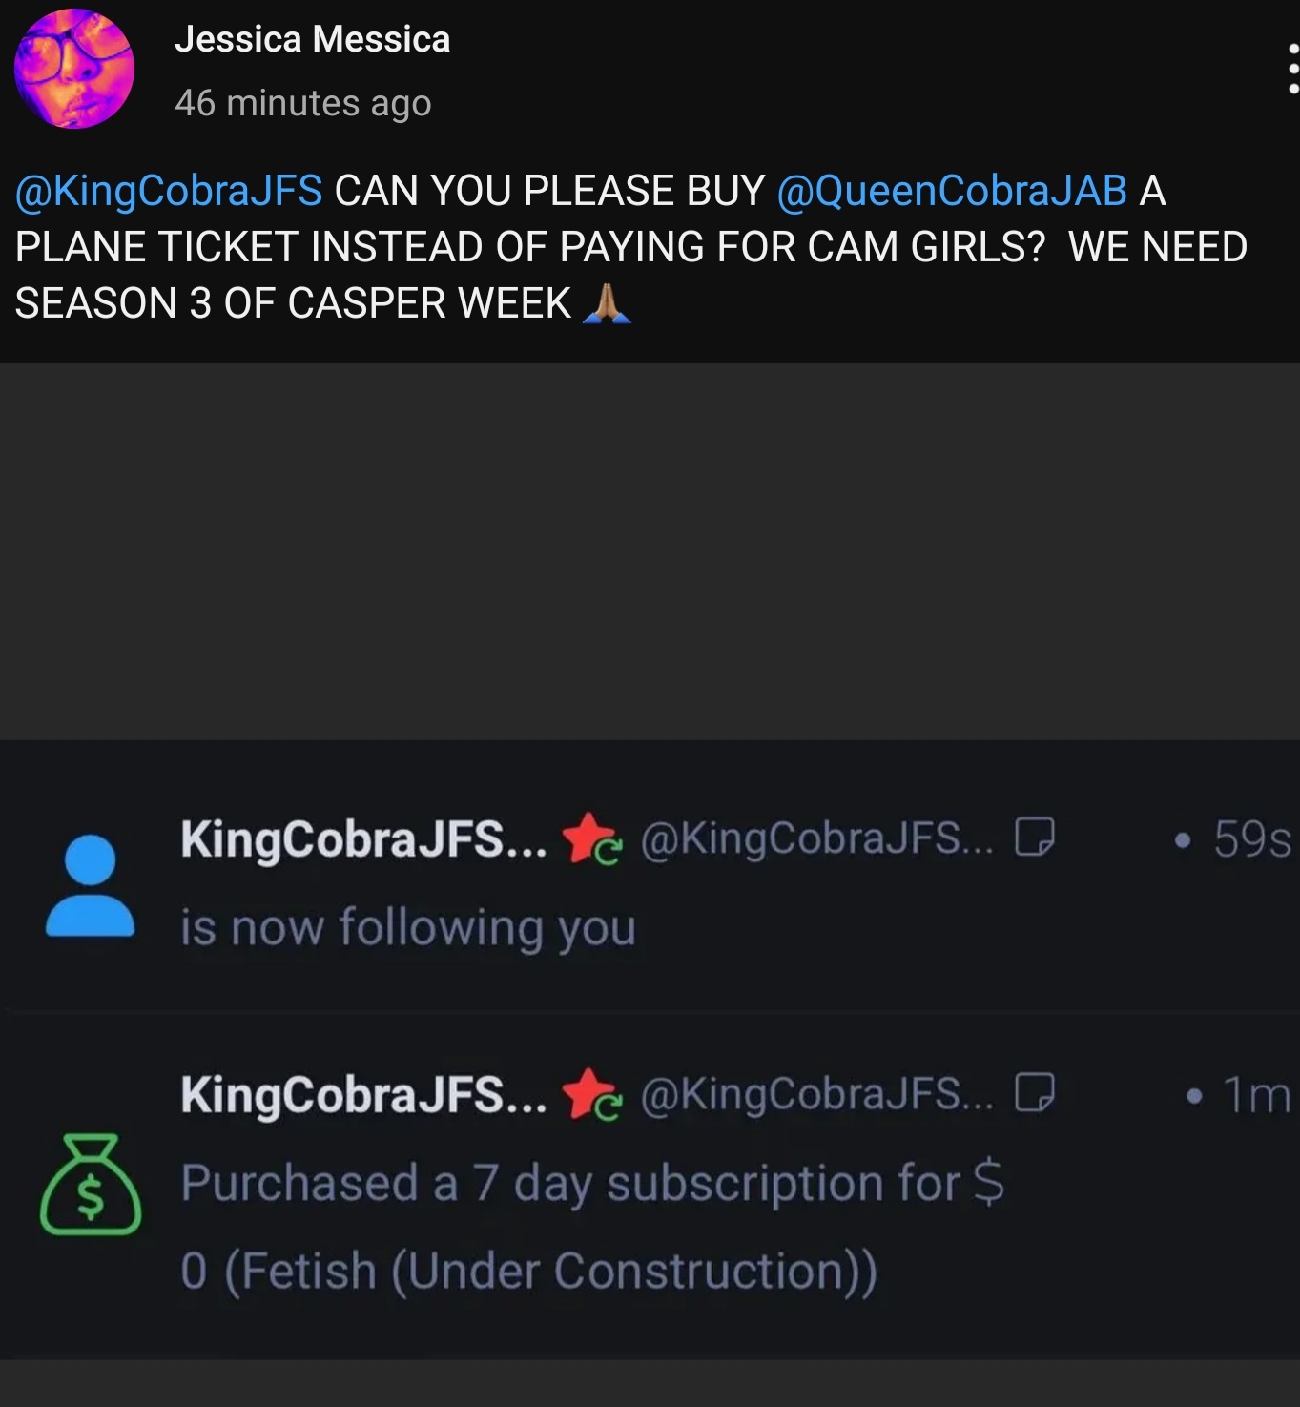Open Jessica Messica's profile picture

click(74, 69)
